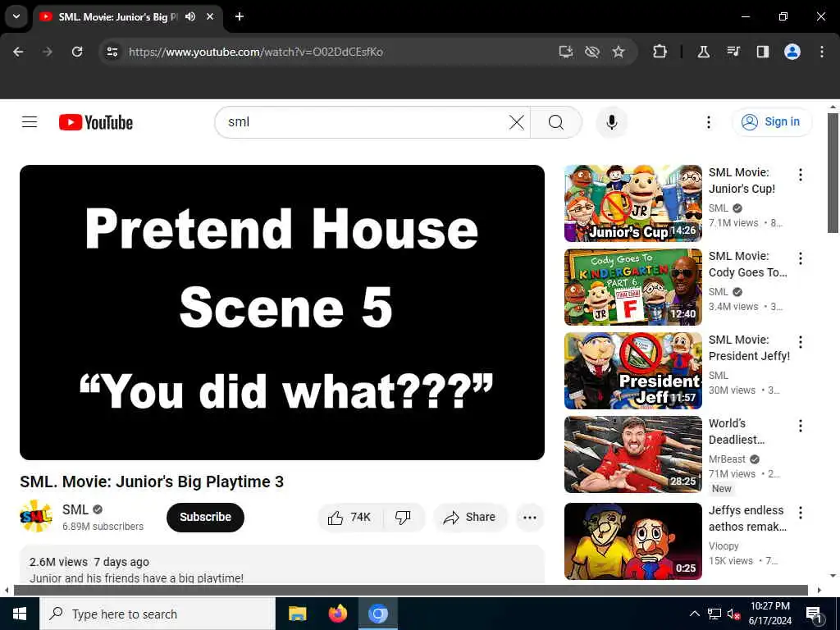Click the Sign in button

(x=772, y=122)
